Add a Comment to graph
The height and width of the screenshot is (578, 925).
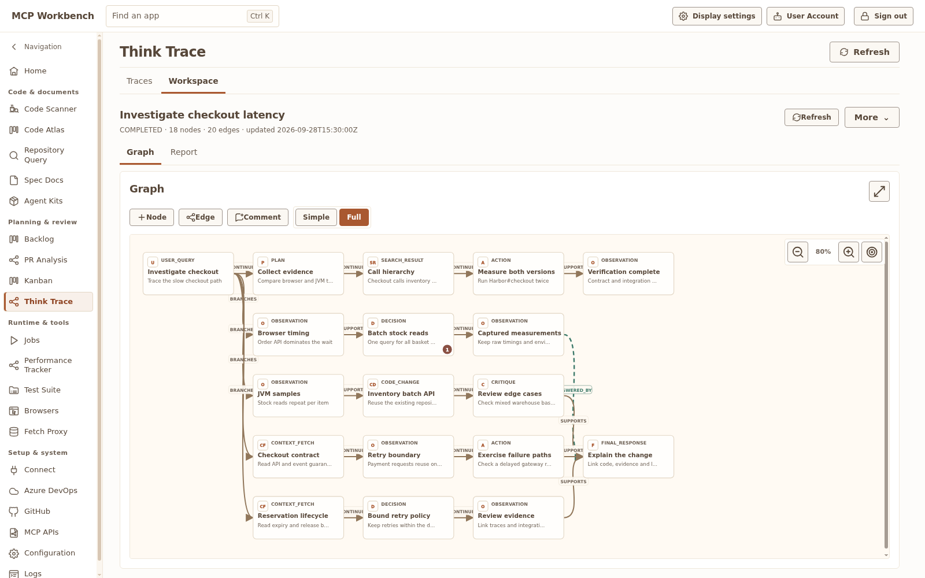tap(258, 217)
